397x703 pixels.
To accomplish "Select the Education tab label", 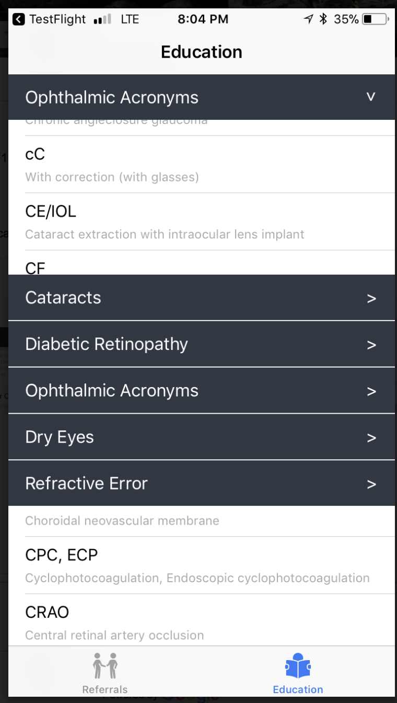I will (298, 689).
